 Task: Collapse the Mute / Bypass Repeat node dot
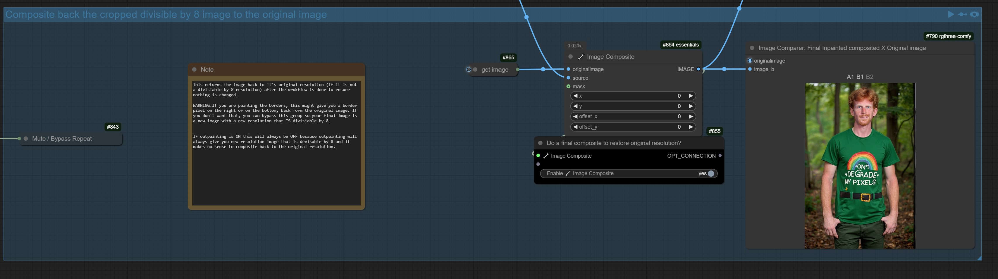26,139
